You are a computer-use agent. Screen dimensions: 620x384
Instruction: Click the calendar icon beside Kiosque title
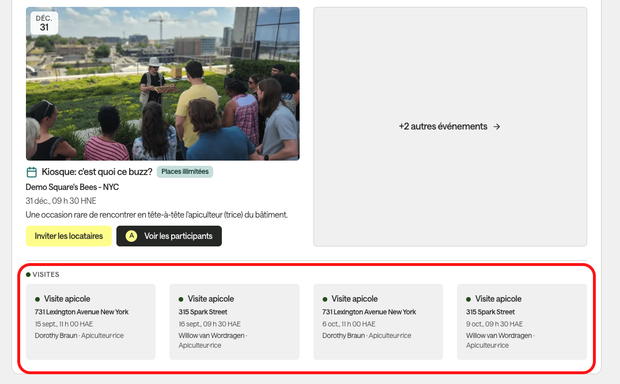click(x=32, y=172)
